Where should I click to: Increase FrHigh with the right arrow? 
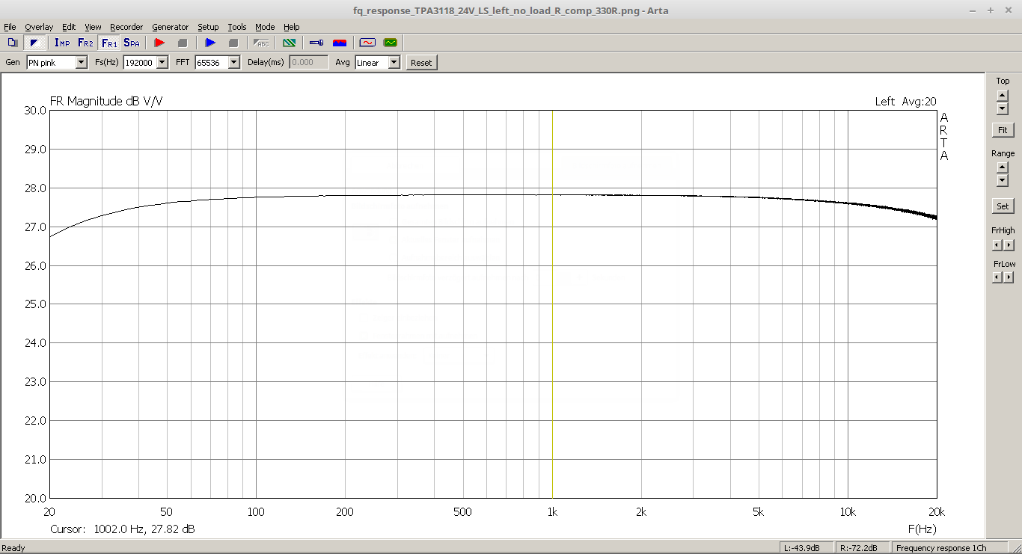pyautogui.click(x=1009, y=244)
